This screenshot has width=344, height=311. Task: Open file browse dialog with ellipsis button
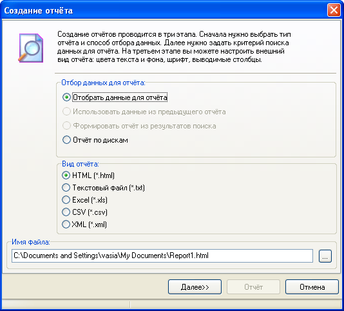coord(325,256)
